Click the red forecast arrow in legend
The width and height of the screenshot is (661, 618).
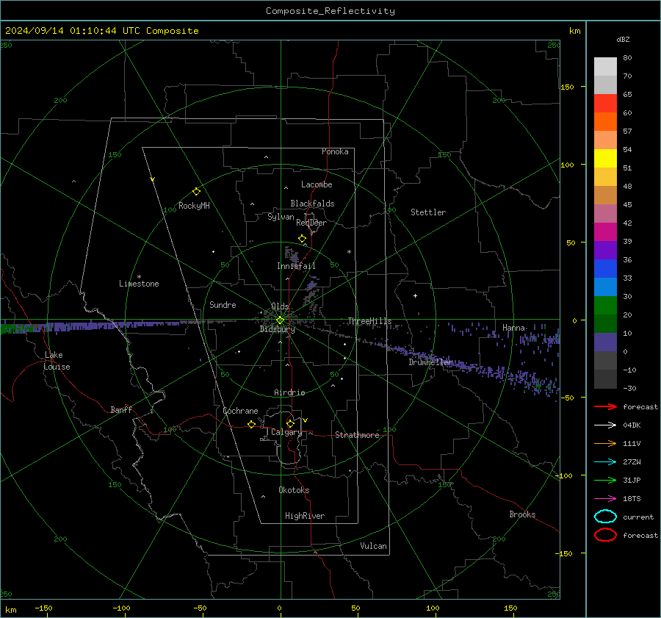point(605,406)
